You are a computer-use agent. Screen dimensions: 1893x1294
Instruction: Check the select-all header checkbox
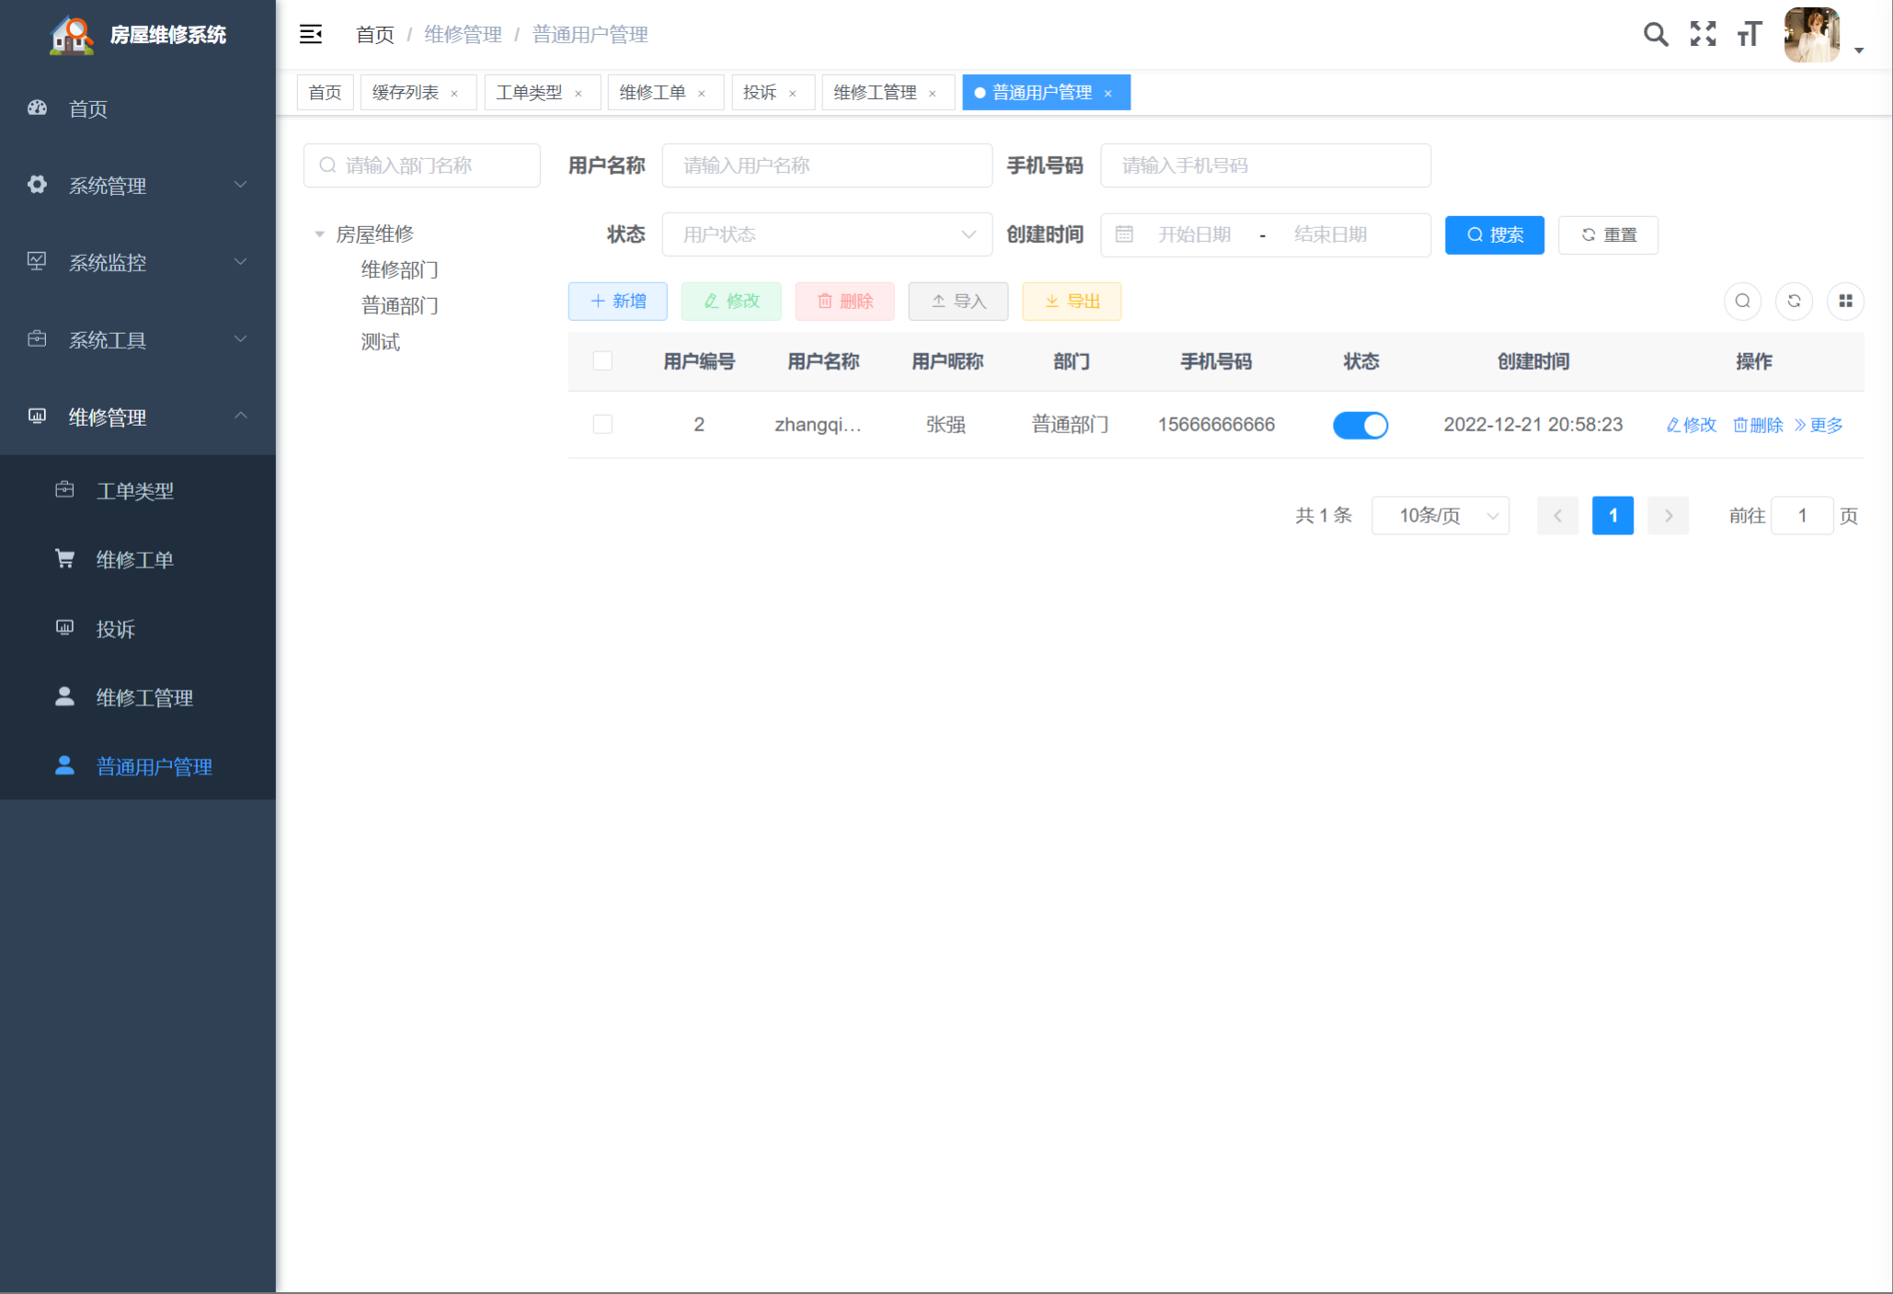[602, 361]
